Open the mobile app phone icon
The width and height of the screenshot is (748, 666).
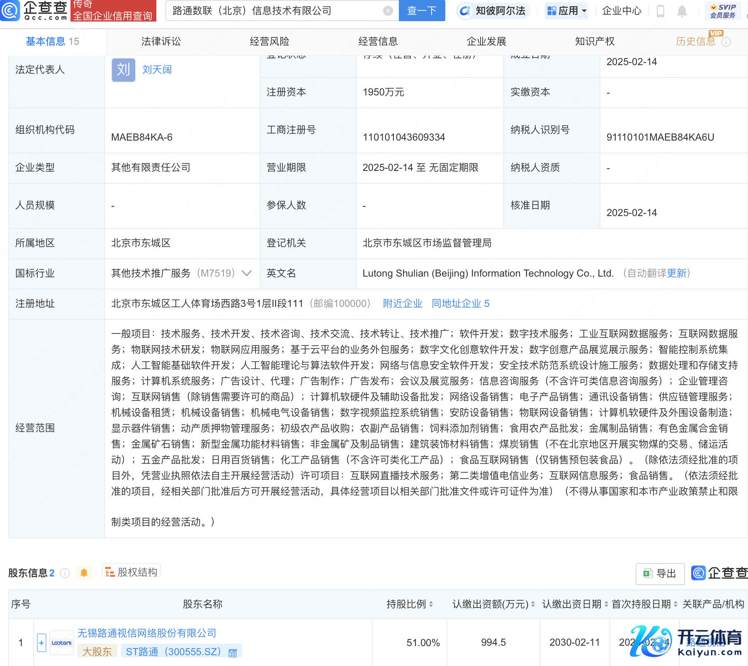click(x=661, y=11)
